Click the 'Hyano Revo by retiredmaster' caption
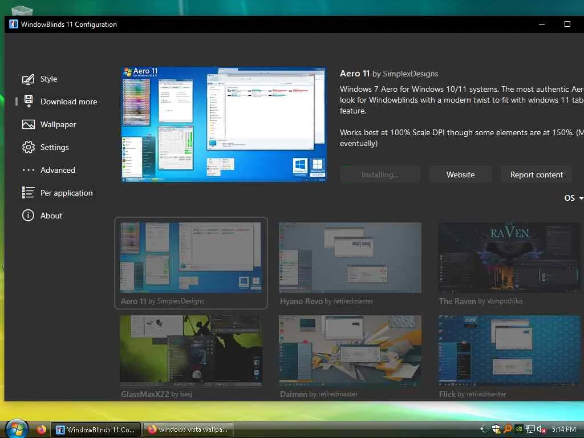This screenshot has height=438, width=584. tap(326, 301)
